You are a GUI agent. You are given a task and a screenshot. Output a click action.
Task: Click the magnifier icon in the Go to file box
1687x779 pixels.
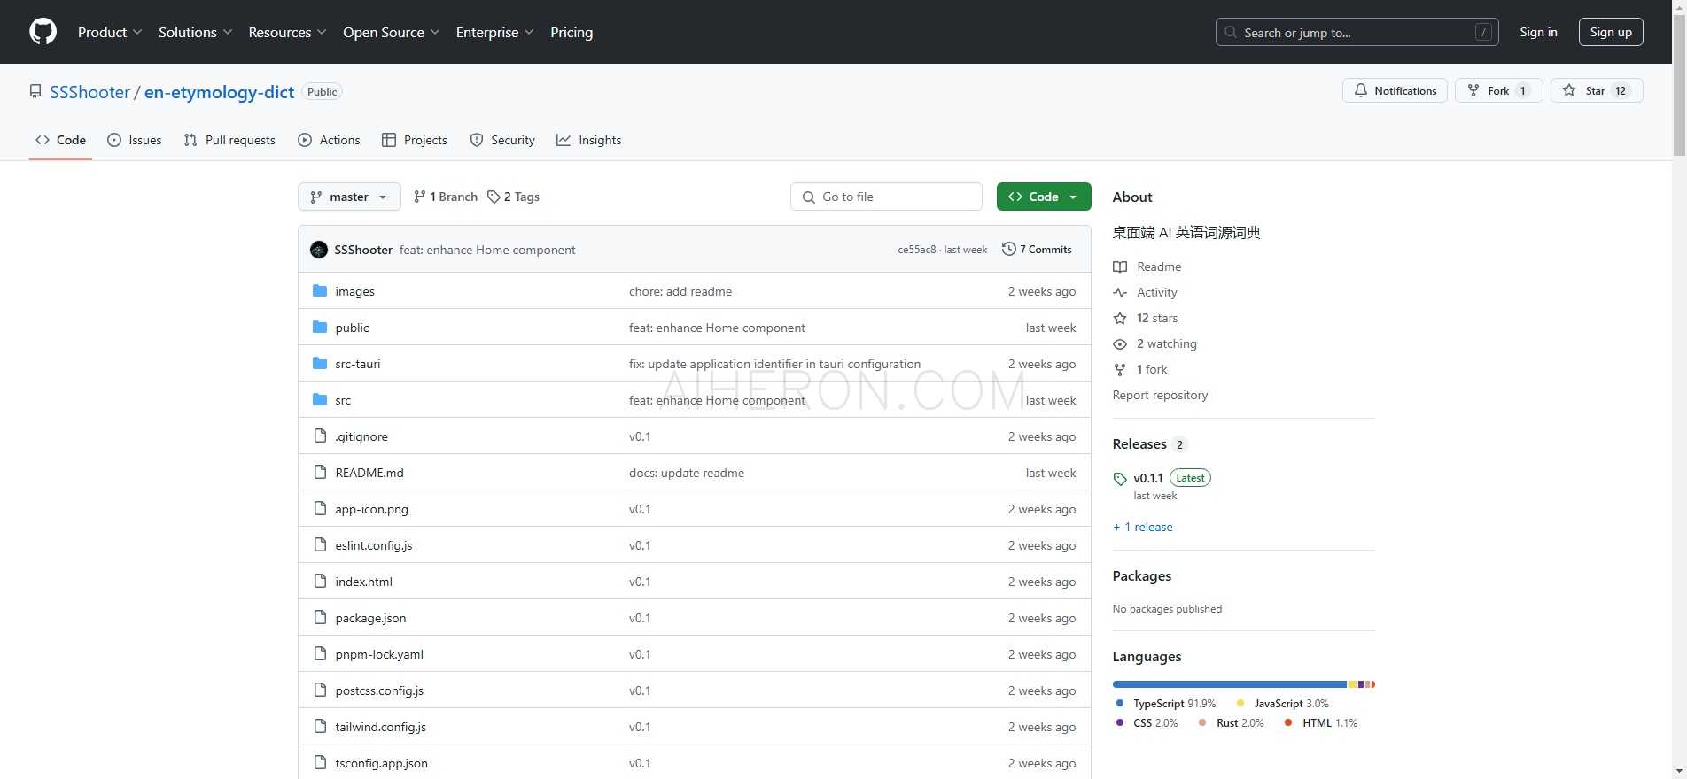(808, 197)
